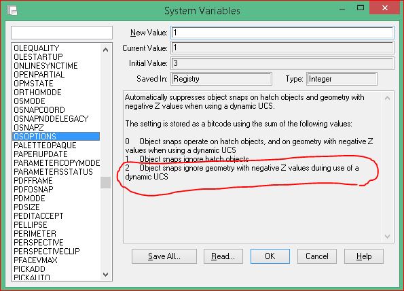Click Save All... button
404x291 pixels.
[x=164, y=256]
